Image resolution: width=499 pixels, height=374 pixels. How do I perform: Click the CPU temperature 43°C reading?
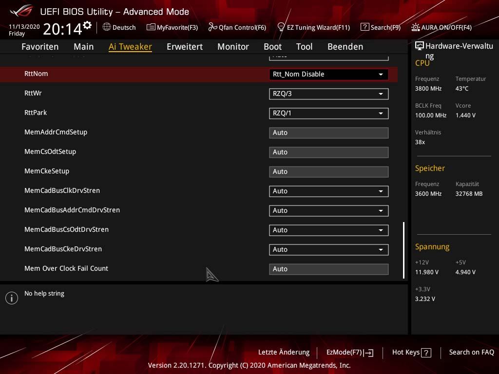point(462,89)
